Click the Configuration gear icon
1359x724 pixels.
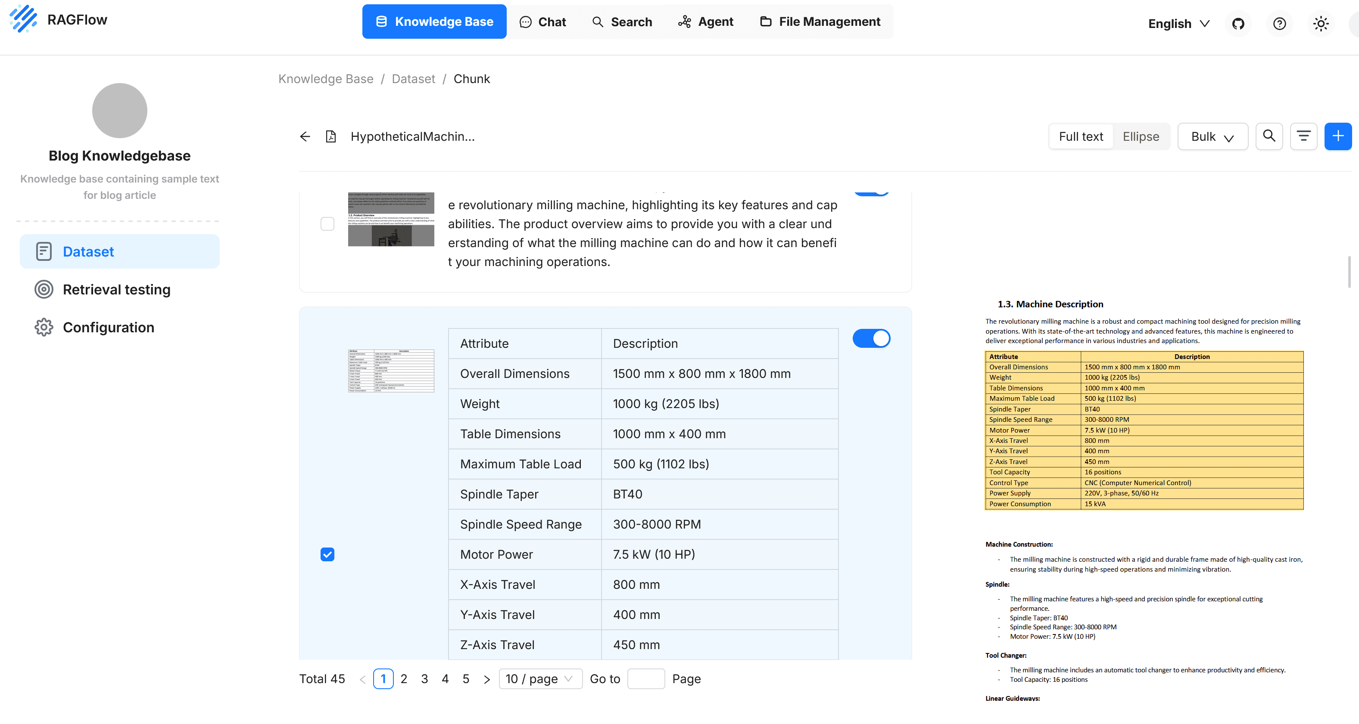click(44, 327)
